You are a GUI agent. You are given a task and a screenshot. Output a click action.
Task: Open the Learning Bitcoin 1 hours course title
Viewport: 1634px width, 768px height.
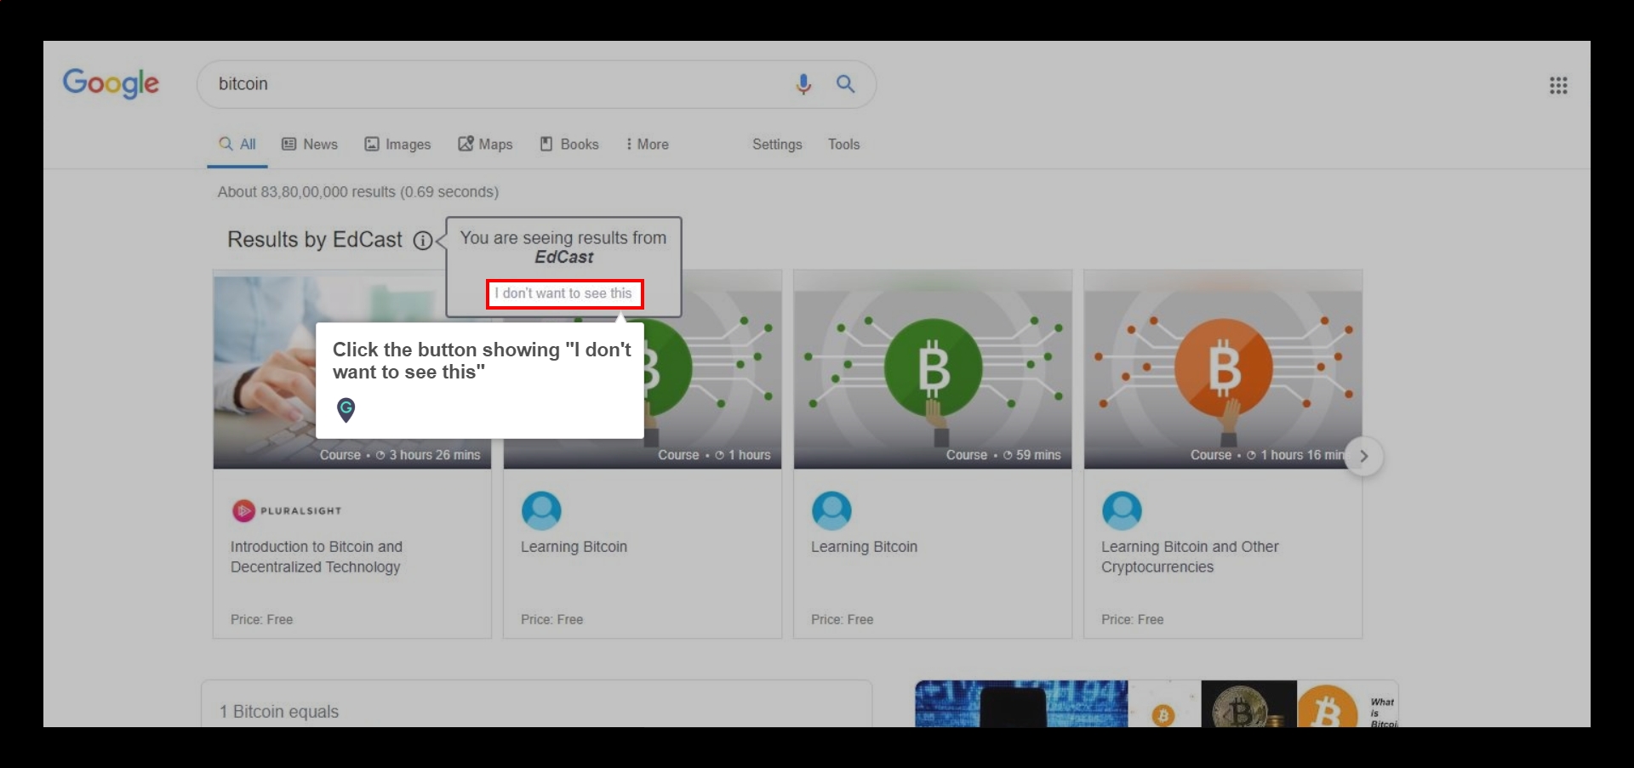[574, 547]
